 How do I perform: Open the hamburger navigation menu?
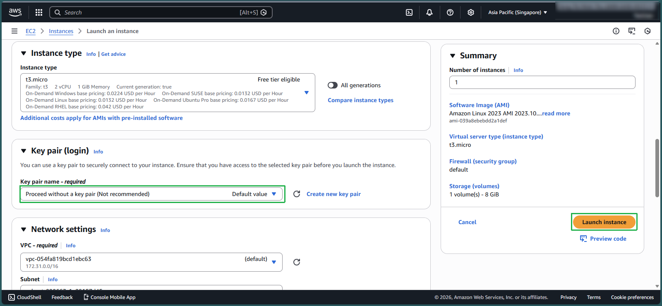pos(14,31)
